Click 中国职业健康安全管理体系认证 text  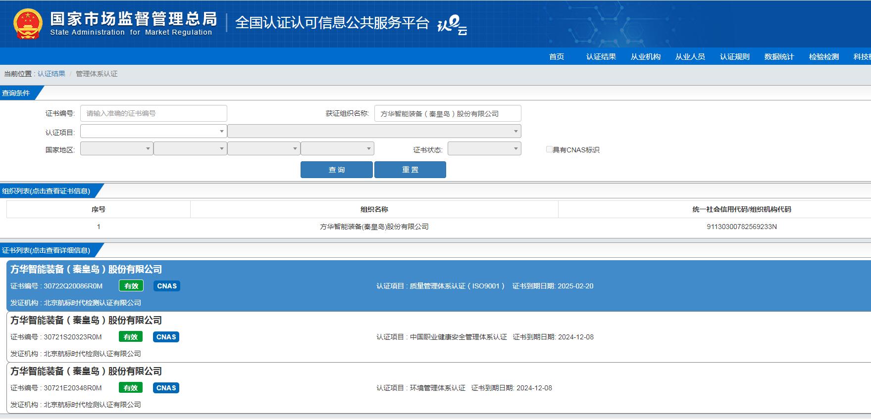point(459,337)
